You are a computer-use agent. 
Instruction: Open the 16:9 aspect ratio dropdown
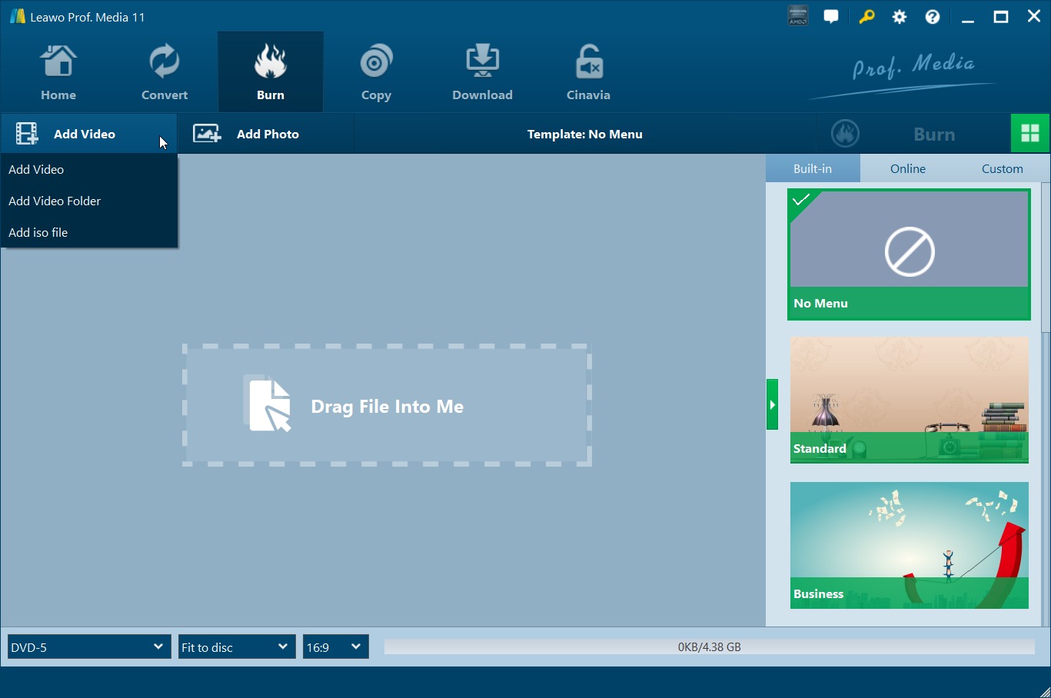pos(335,646)
